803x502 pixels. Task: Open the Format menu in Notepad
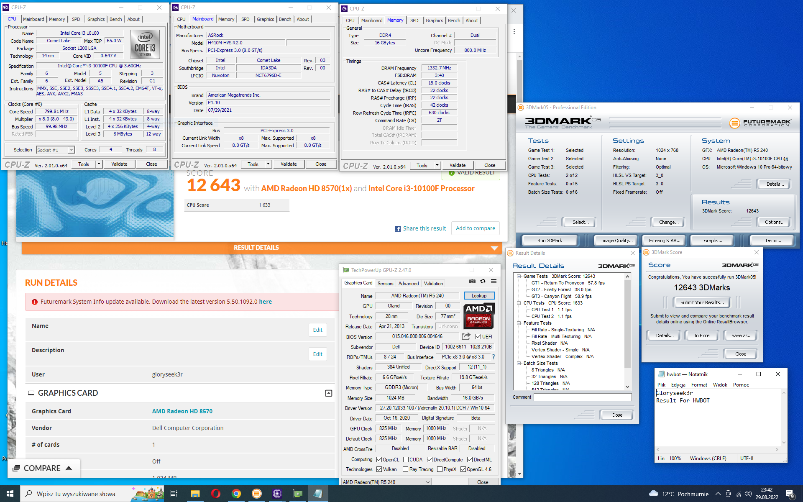tap(699, 385)
